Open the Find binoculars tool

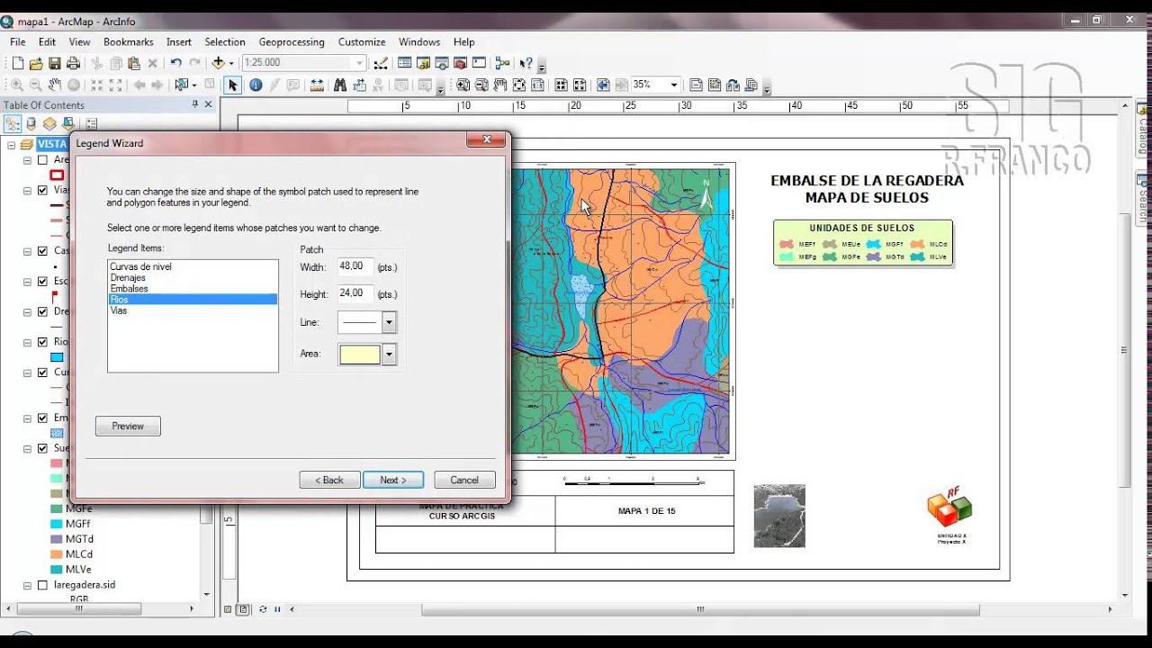pyautogui.click(x=340, y=85)
